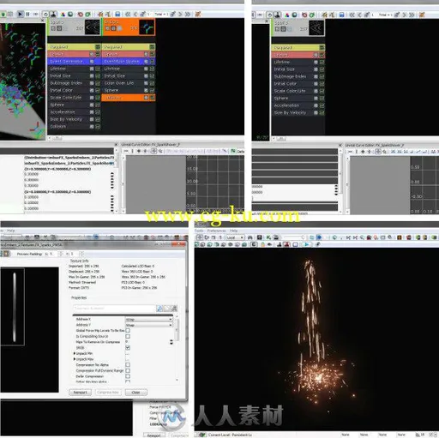Expand the Unpack Min property
Image resolution: width=439 pixels, height=438 pixels.
click(75, 353)
